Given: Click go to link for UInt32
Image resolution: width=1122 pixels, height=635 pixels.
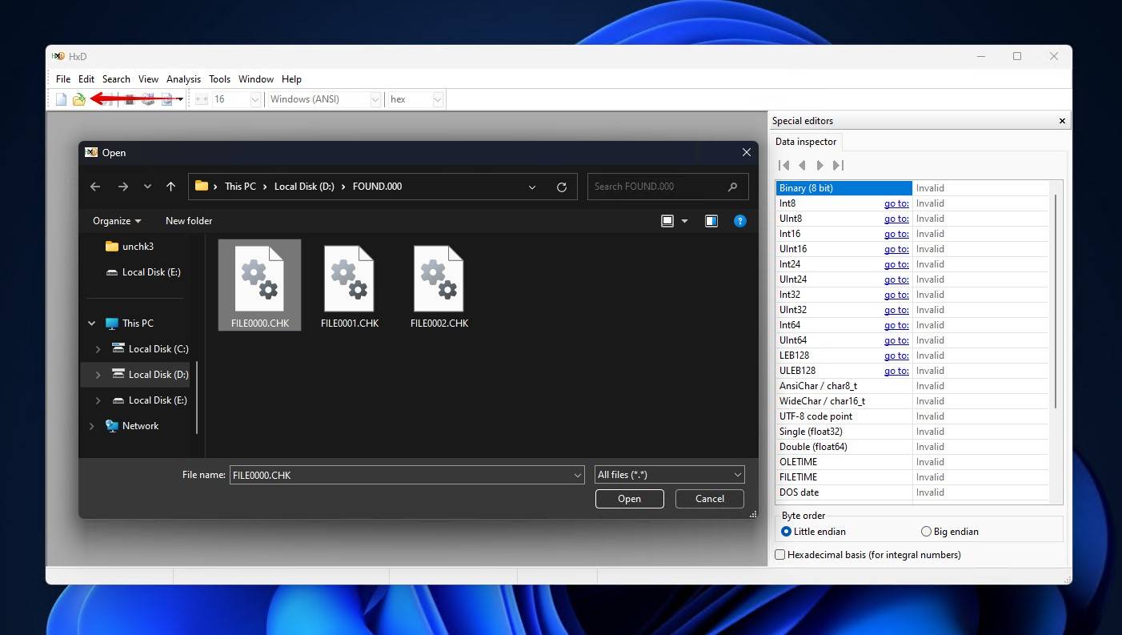Looking at the screenshot, I should pyautogui.click(x=896, y=310).
